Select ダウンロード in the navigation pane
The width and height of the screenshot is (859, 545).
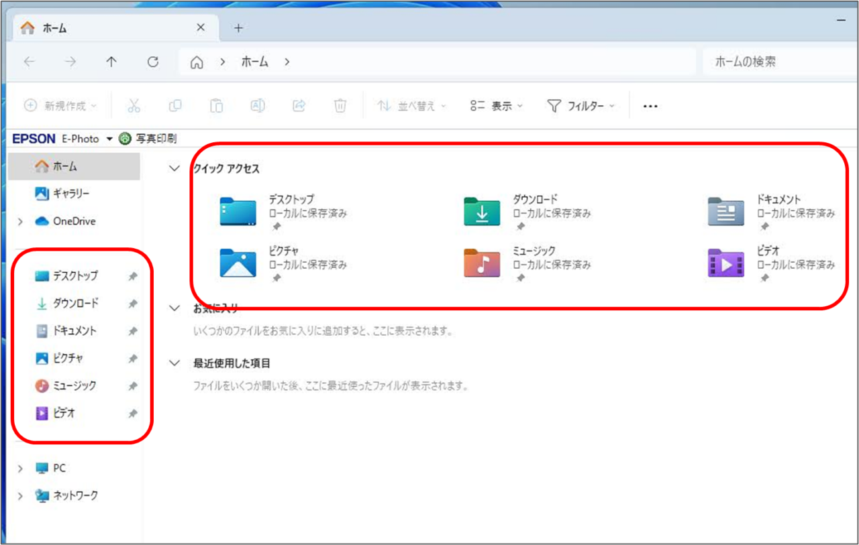pos(75,304)
